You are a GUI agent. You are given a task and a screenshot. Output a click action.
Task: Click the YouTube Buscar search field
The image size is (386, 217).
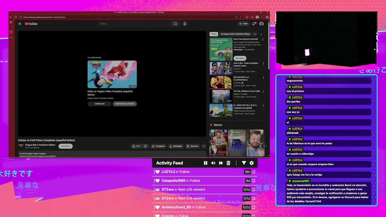click(x=134, y=24)
